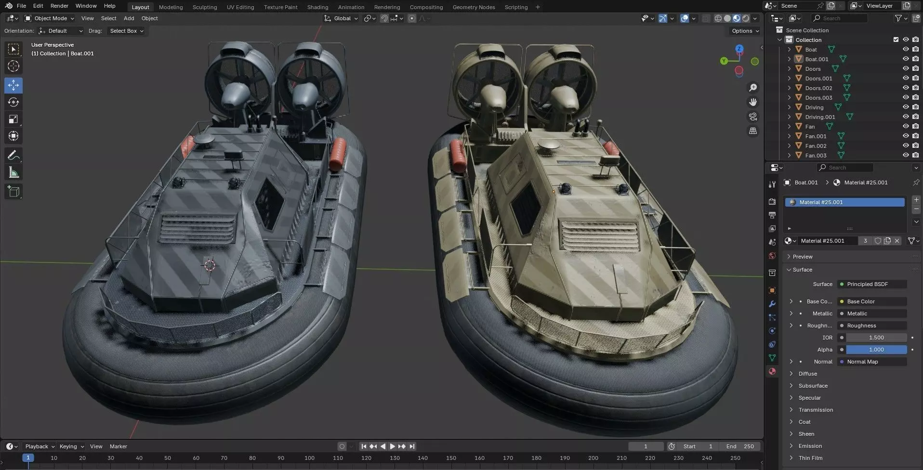Image resolution: width=923 pixels, height=470 pixels.
Task: Open the File menu
Action: (21, 6)
